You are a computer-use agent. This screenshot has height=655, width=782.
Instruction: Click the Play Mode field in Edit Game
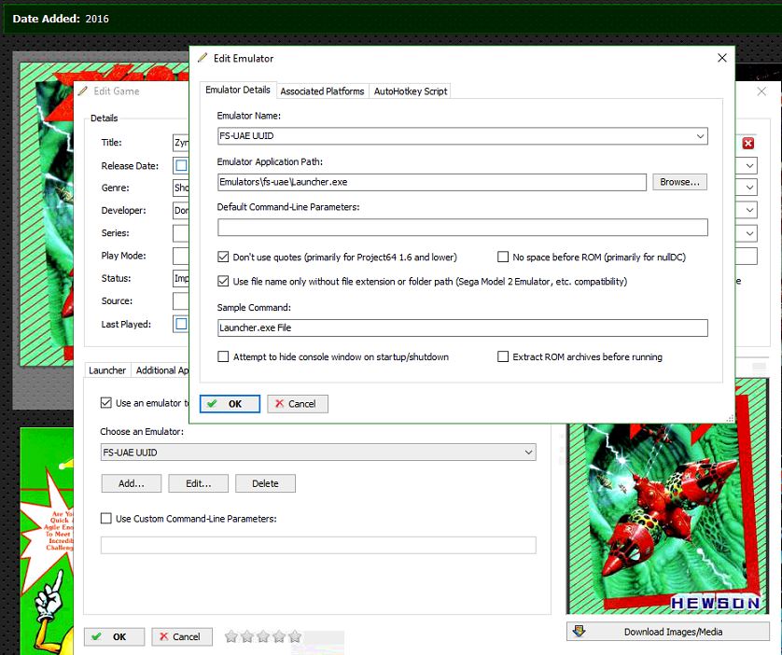pos(181,256)
